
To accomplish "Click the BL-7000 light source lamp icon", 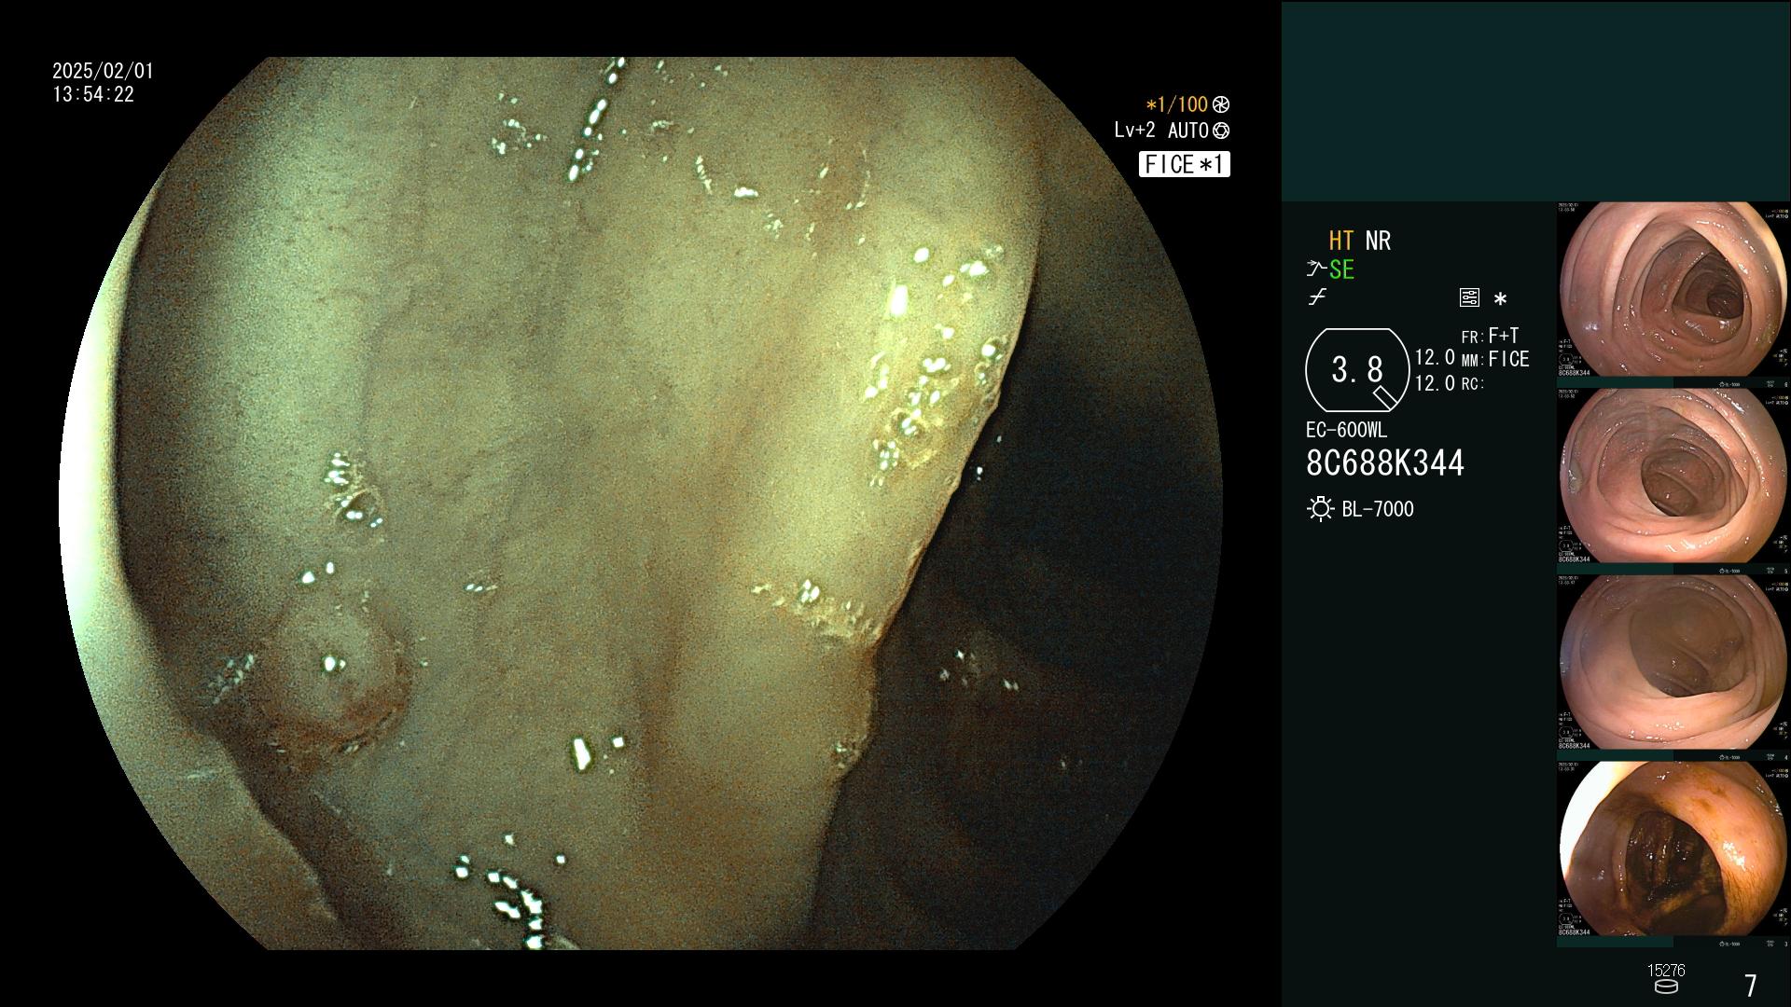I will click(1320, 509).
